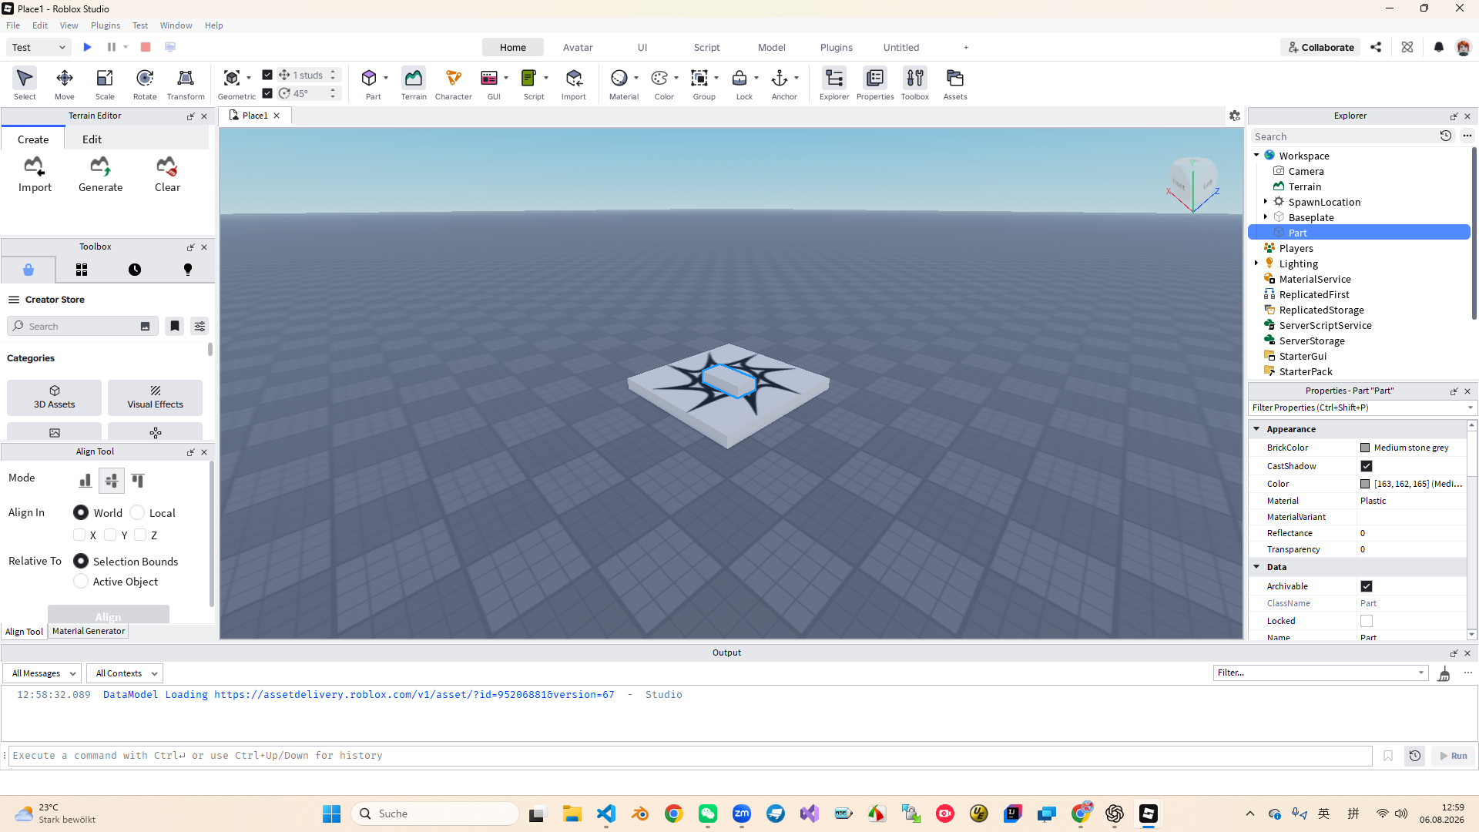Image resolution: width=1479 pixels, height=832 pixels.
Task: Open the Visual Effects category
Action: [x=156, y=398]
